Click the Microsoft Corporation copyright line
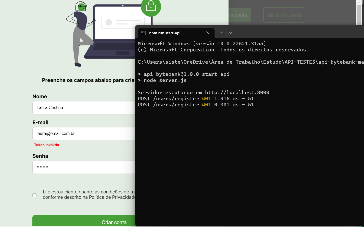The height and width of the screenshot is (227, 364). point(223,50)
